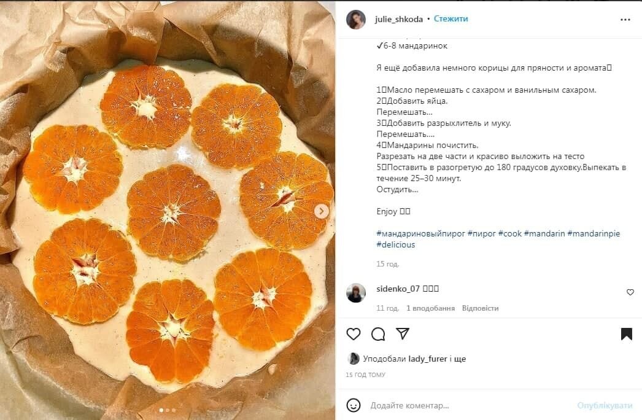642x420 pixels.
Task: Open the #мандариновыйпирог hashtag
Action: coord(423,234)
